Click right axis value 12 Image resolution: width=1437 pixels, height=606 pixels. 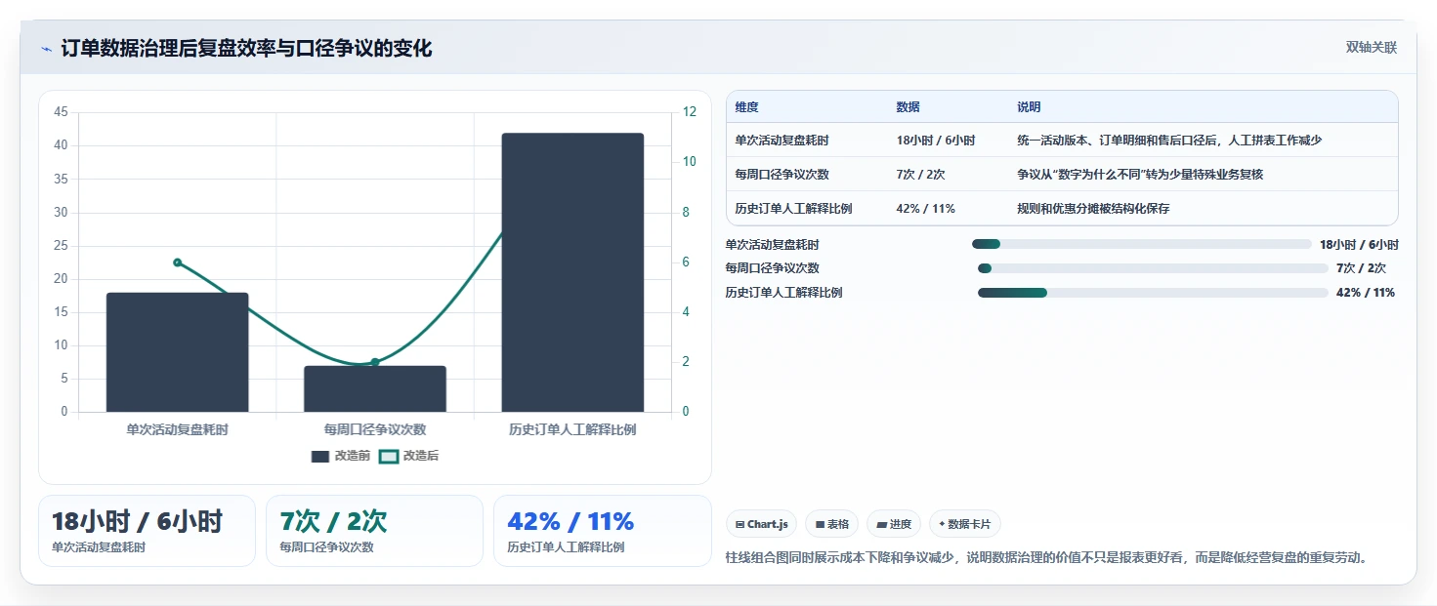(x=690, y=112)
